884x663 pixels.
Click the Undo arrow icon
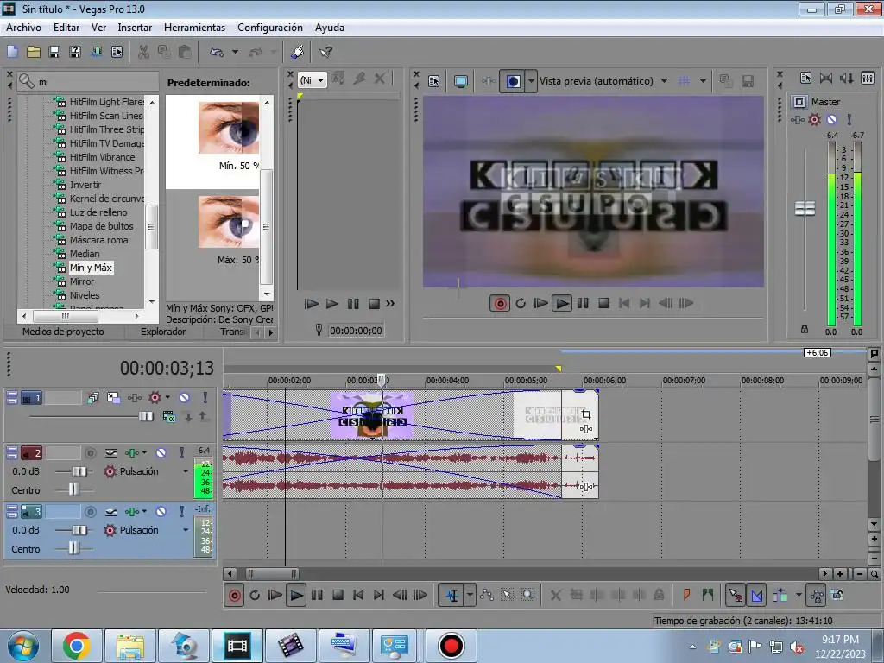217,52
